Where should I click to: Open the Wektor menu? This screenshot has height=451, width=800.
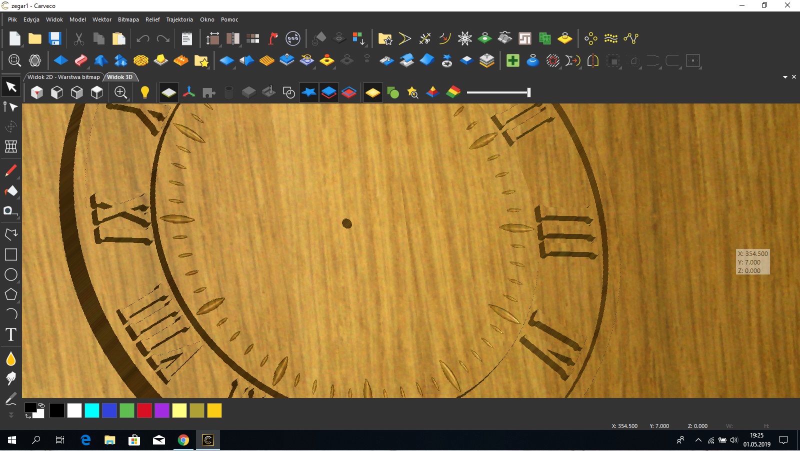coord(102,19)
